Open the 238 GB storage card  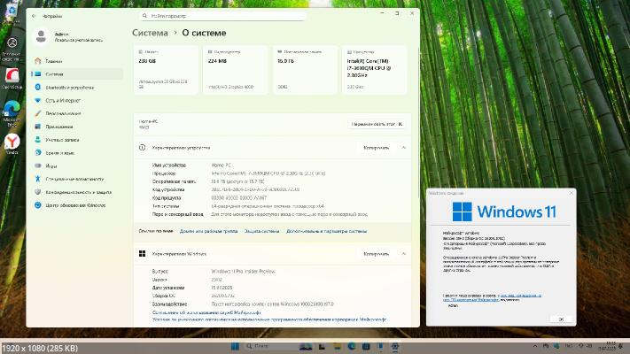(x=166, y=70)
